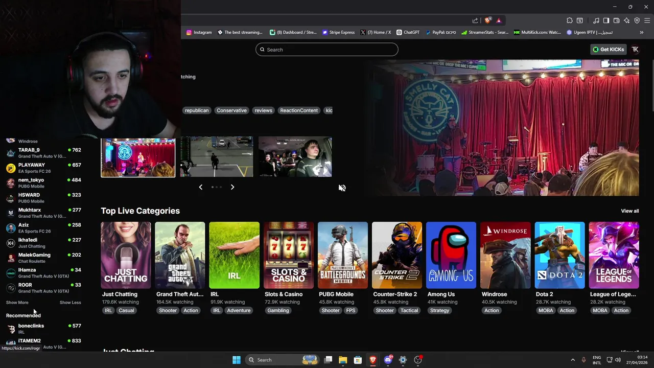Viewport: 654px width, 368px height.
Task: Select the ReactionContent tag
Action: [299, 110]
